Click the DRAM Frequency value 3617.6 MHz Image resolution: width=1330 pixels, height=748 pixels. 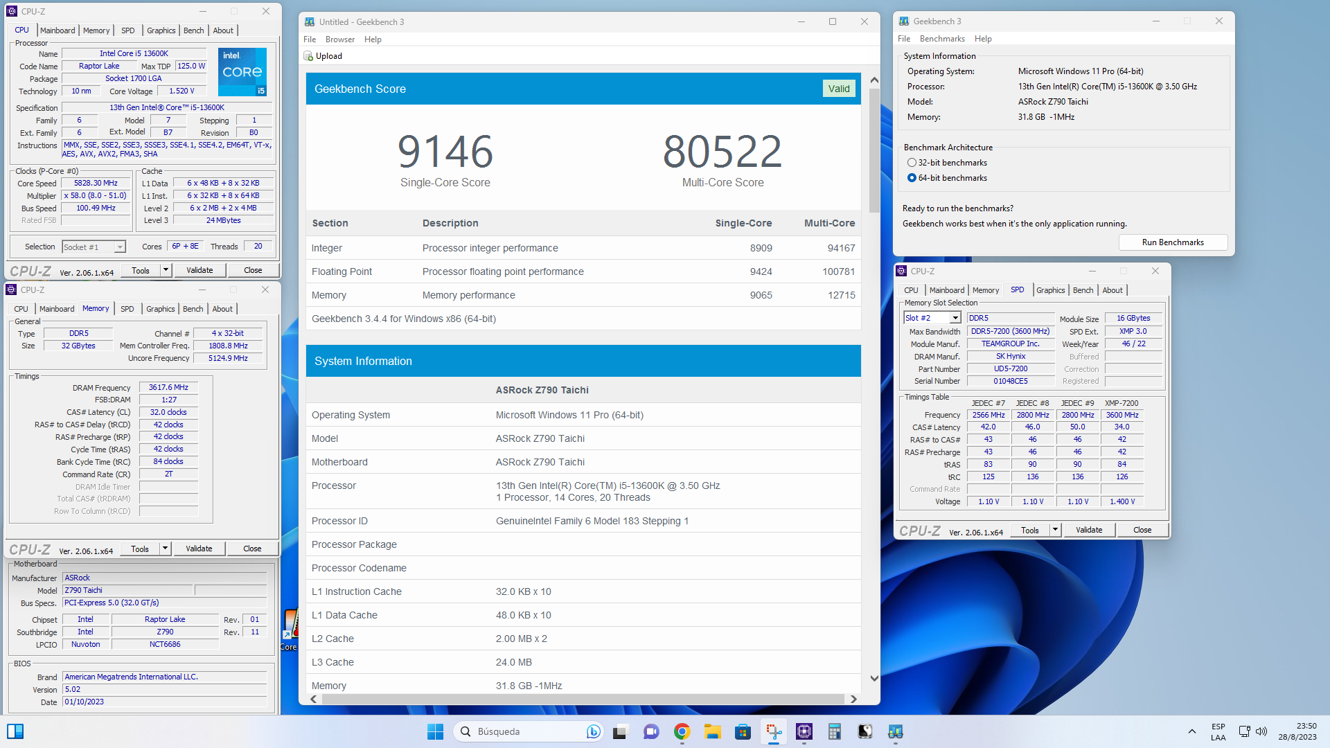pos(168,388)
